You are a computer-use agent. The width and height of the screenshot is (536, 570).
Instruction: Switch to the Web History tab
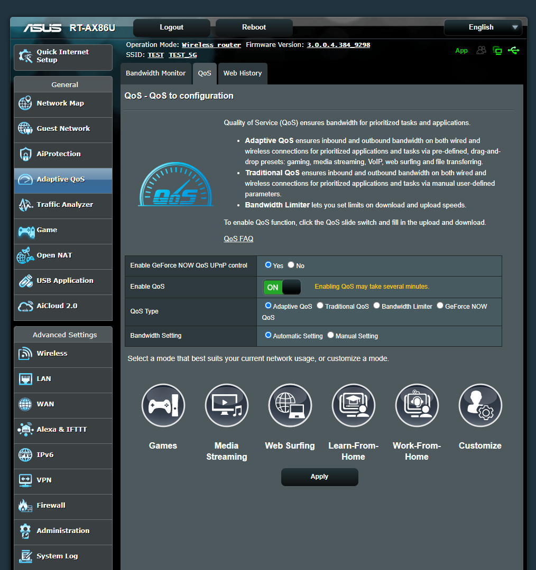(x=242, y=73)
